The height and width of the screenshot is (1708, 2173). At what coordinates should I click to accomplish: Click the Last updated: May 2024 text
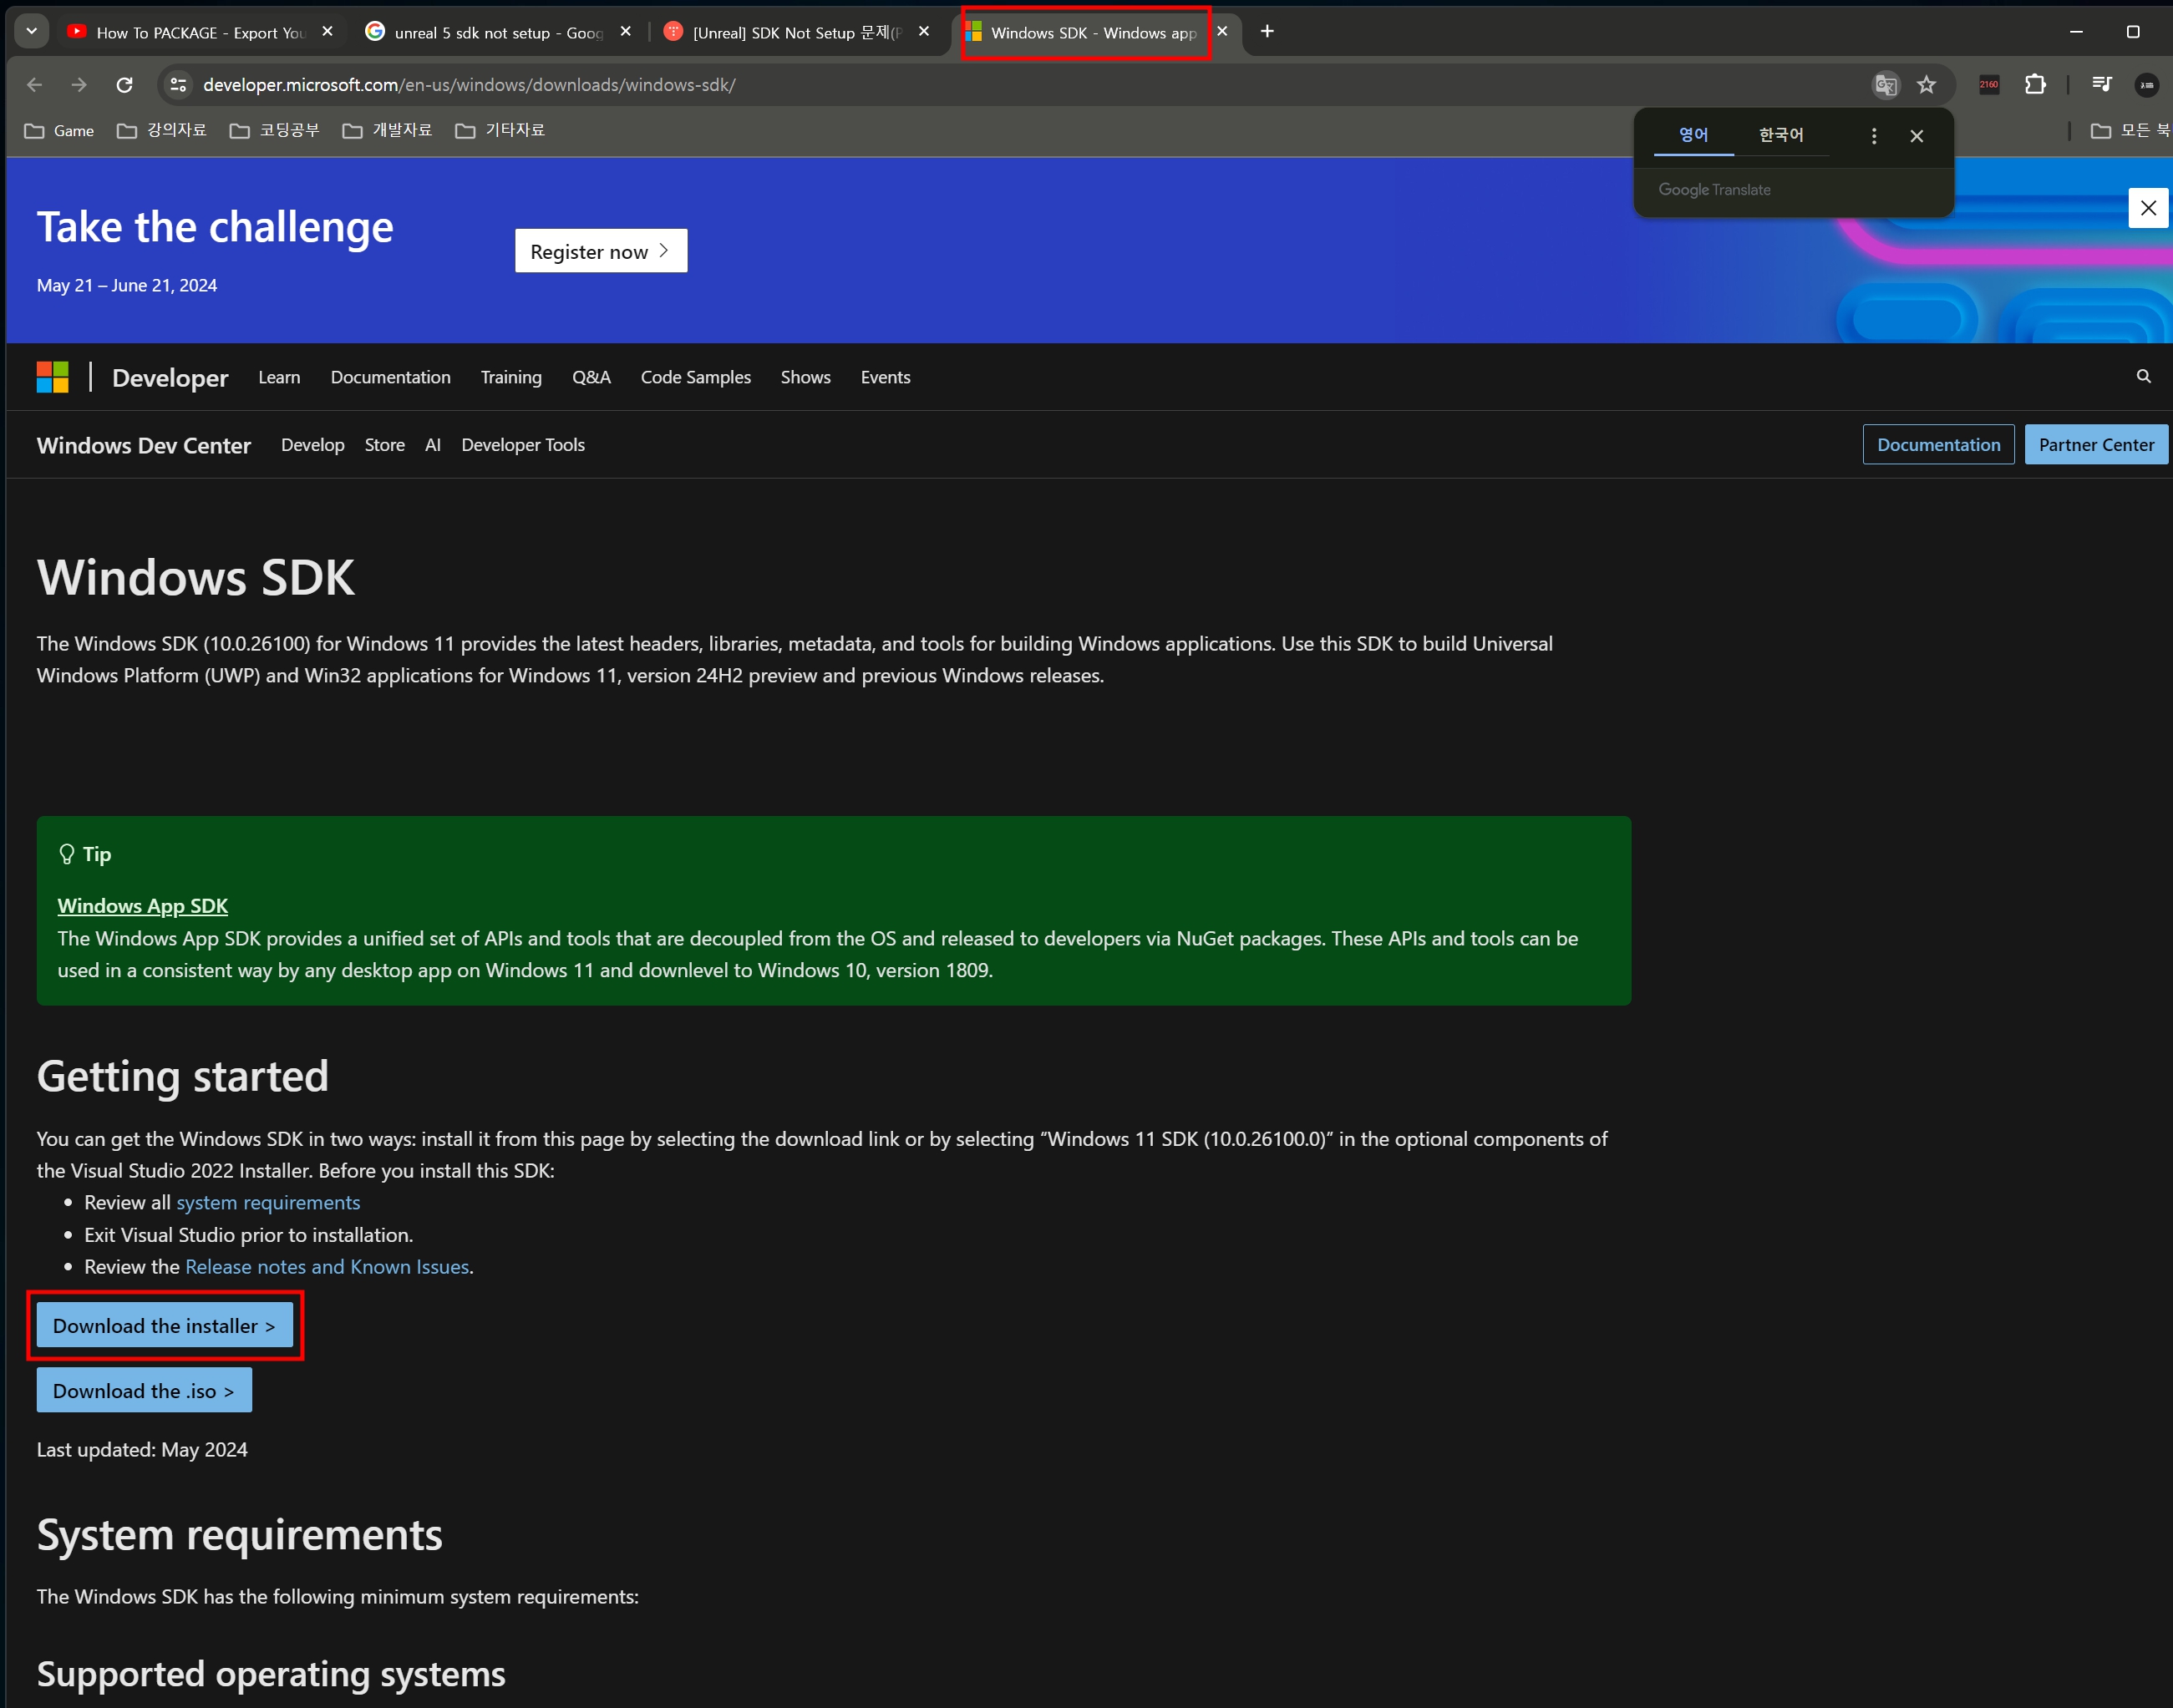(x=142, y=1450)
